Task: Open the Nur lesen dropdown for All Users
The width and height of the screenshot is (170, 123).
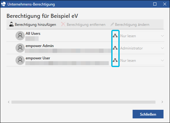Action: [142, 36]
